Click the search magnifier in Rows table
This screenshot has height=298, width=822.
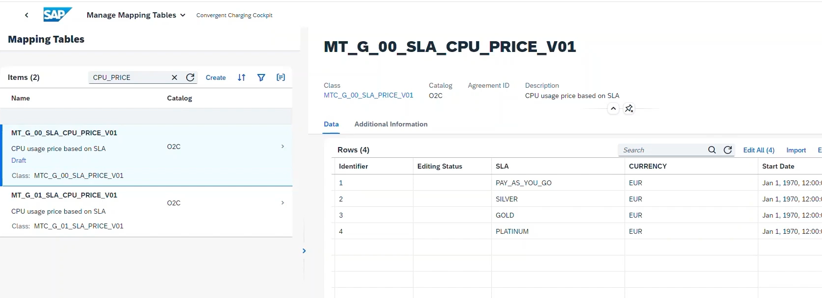[x=712, y=150]
